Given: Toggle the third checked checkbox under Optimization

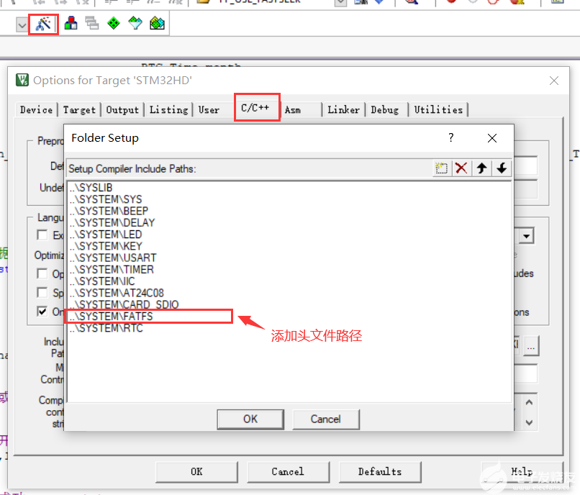Looking at the screenshot, I should tap(42, 312).
